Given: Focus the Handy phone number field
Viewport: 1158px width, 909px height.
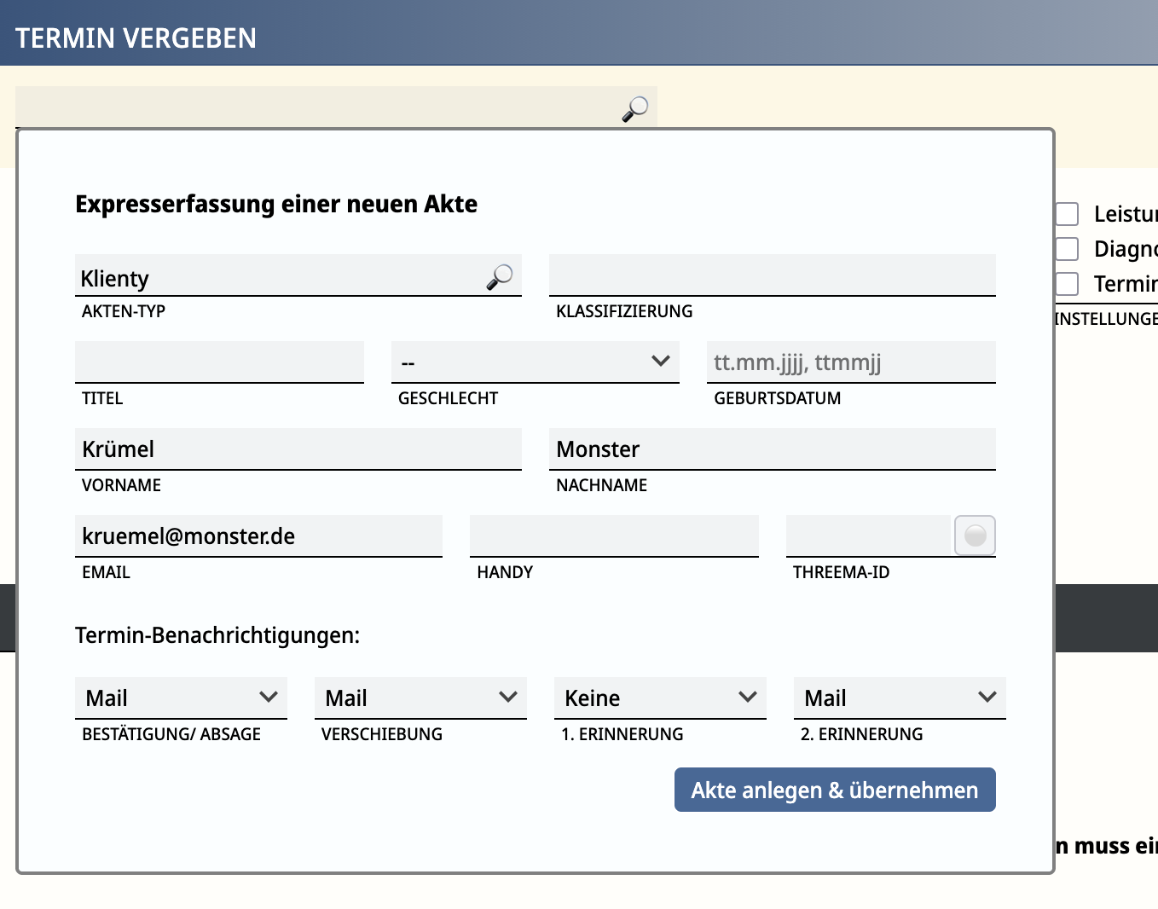Looking at the screenshot, I should [x=614, y=536].
